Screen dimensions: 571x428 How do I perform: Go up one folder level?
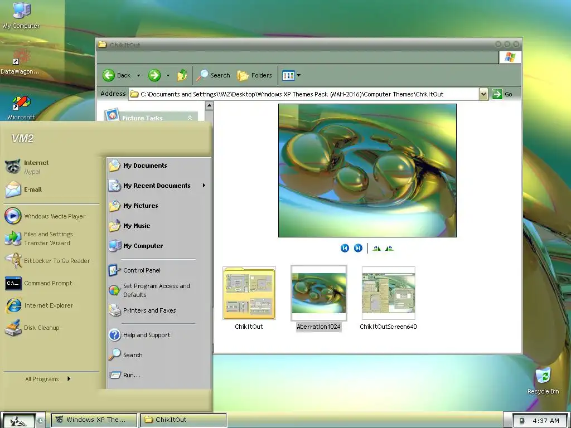click(182, 75)
